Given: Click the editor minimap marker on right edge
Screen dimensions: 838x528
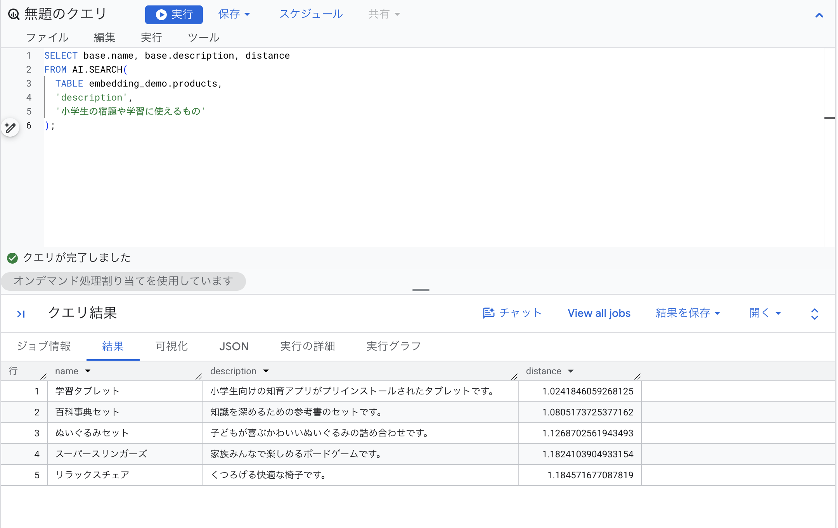Looking at the screenshot, I should point(829,118).
